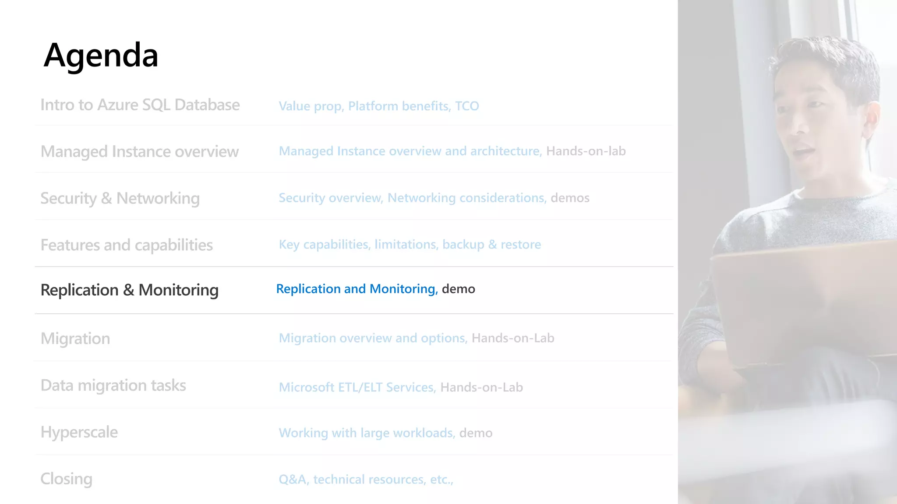The height and width of the screenshot is (504, 897).
Task: Click Working with large workloads text
Action: coord(367,433)
